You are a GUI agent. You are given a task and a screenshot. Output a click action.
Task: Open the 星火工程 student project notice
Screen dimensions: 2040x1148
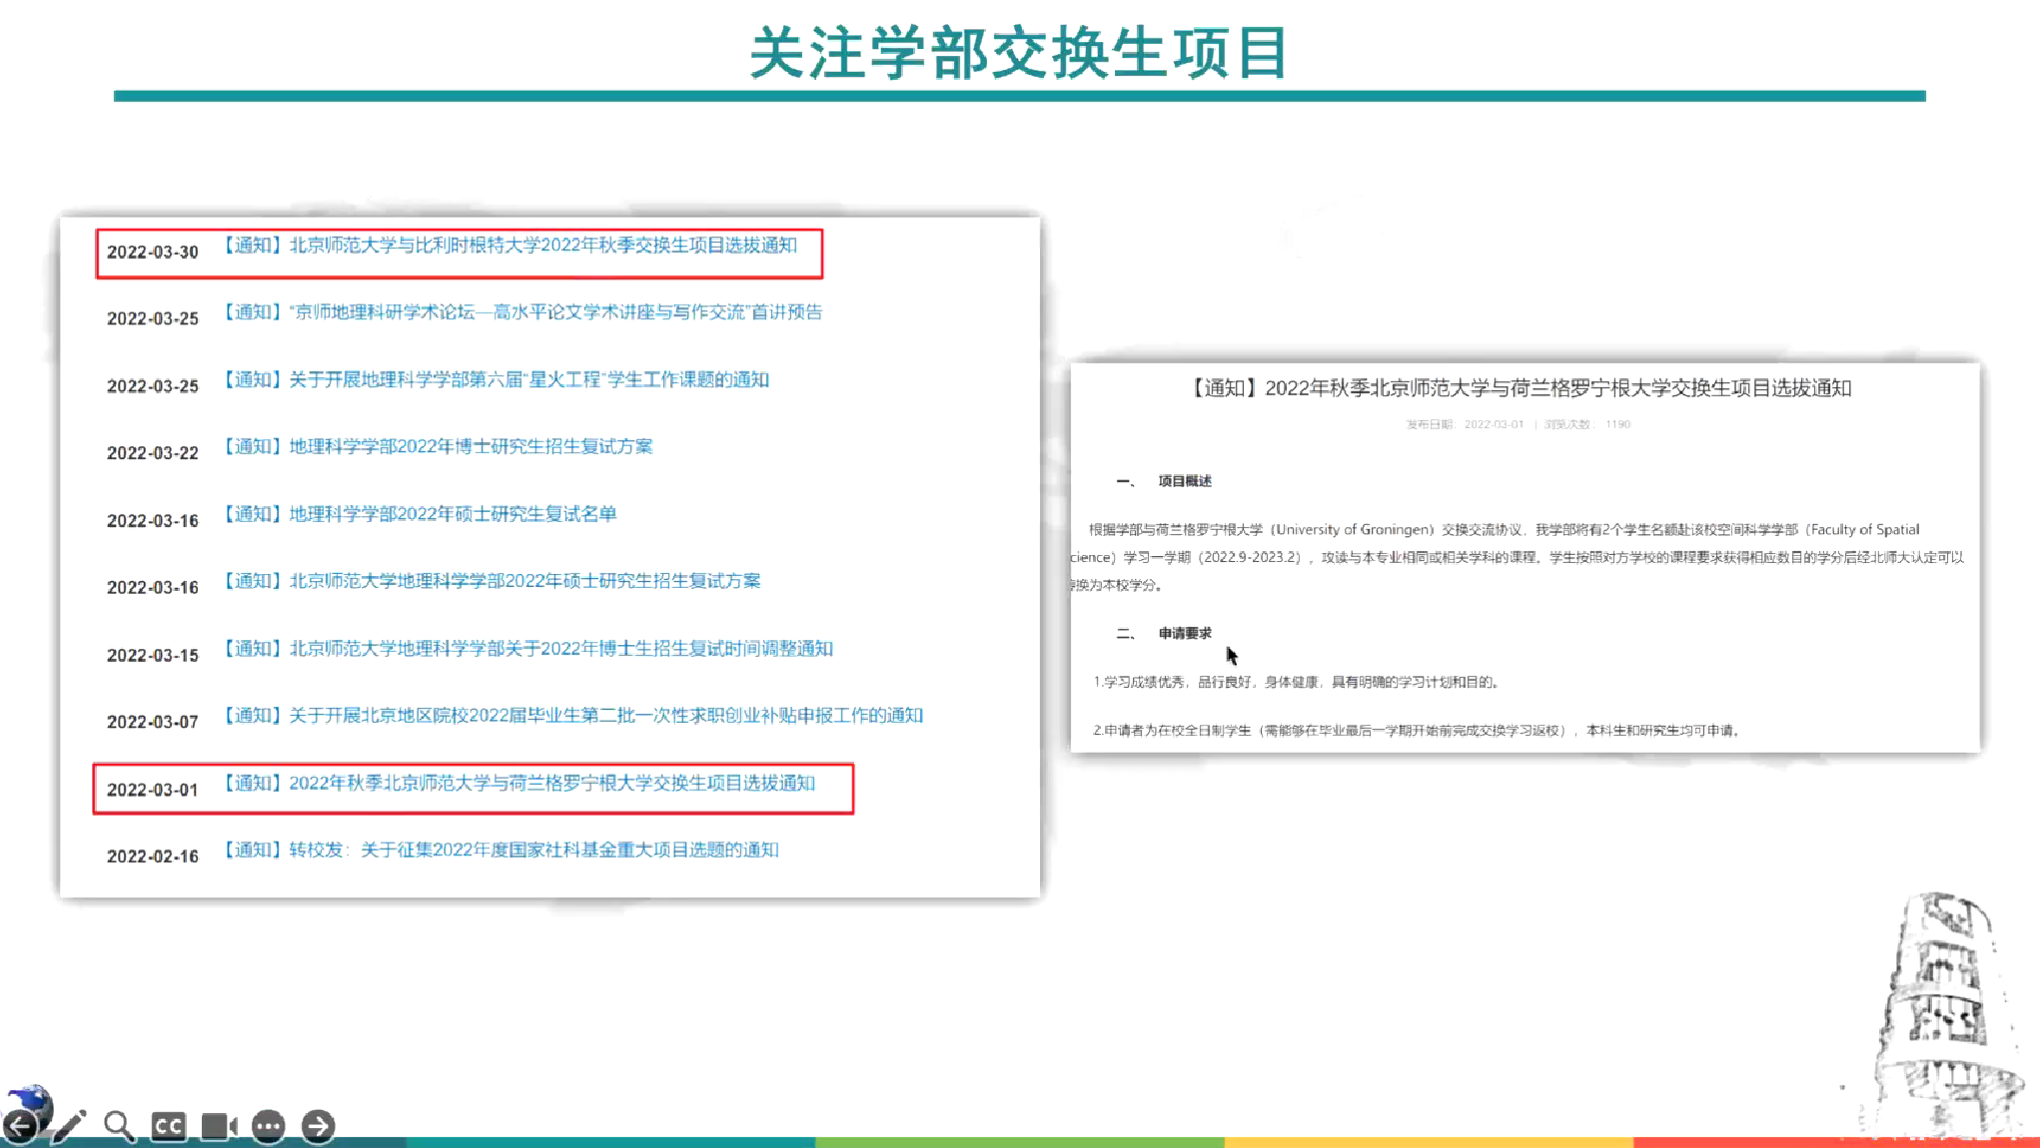tap(496, 380)
